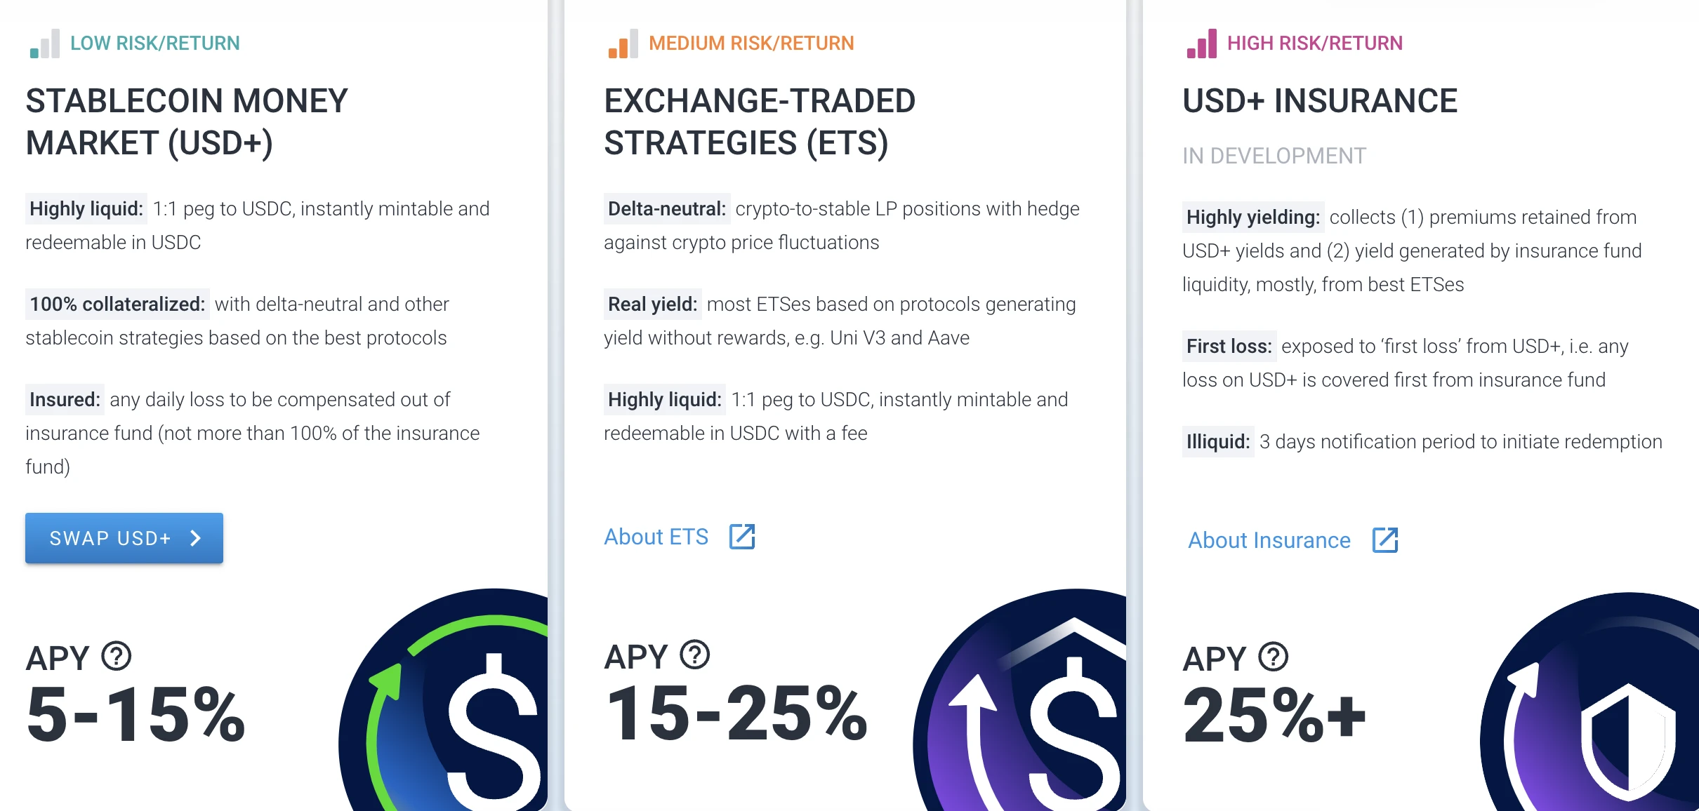1699x811 pixels.
Task: Click the USD+ Insurance heading
Action: click(1320, 101)
